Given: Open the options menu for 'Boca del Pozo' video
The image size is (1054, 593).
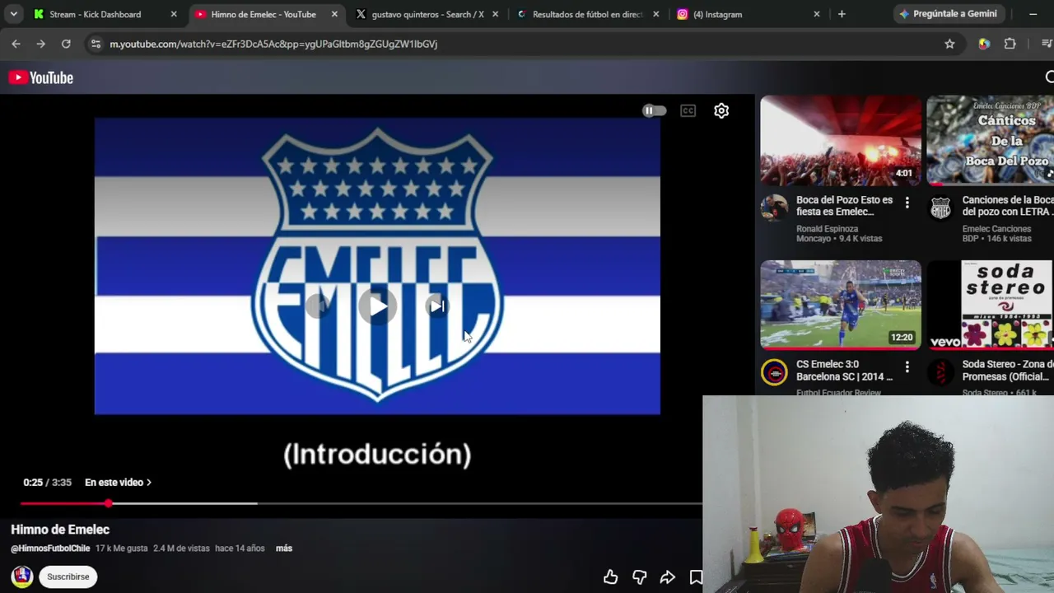Looking at the screenshot, I should 907,203.
